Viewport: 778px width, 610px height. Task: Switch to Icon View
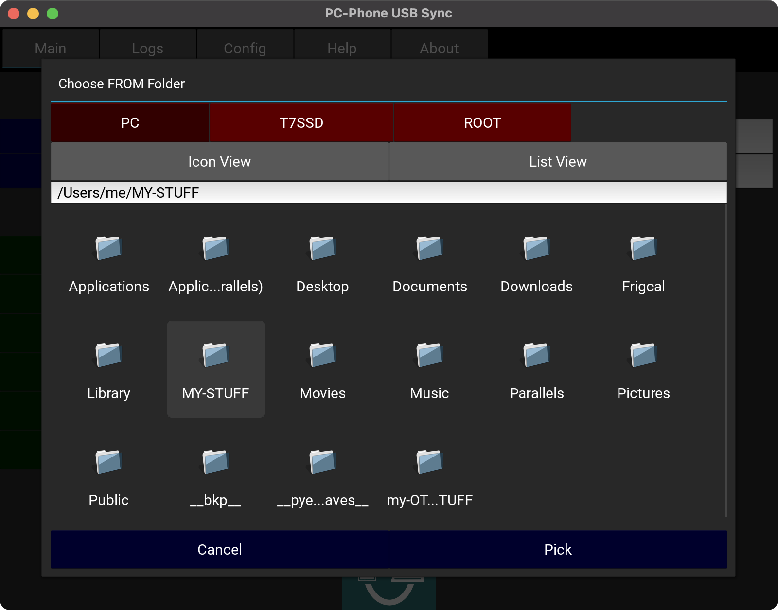point(219,162)
